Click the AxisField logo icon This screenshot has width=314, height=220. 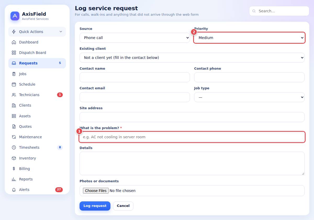15,16
